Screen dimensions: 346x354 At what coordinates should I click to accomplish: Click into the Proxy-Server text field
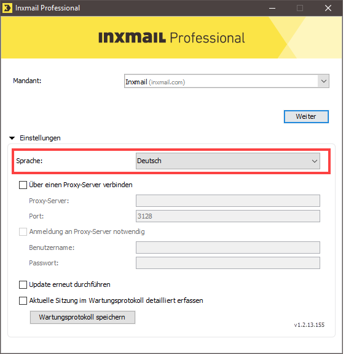click(x=227, y=201)
